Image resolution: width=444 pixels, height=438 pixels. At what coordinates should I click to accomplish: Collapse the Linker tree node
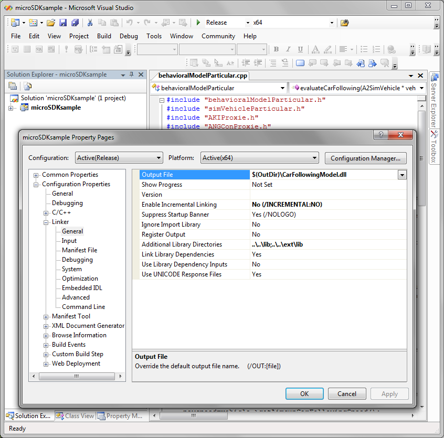(x=46, y=222)
